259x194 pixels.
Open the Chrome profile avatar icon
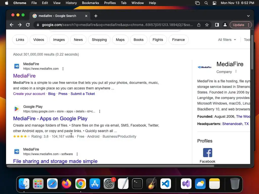click(225, 25)
